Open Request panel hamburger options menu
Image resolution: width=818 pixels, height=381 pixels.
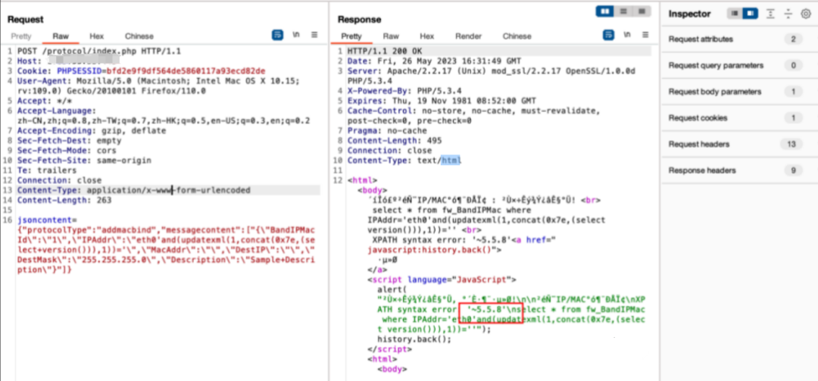tap(314, 35)
